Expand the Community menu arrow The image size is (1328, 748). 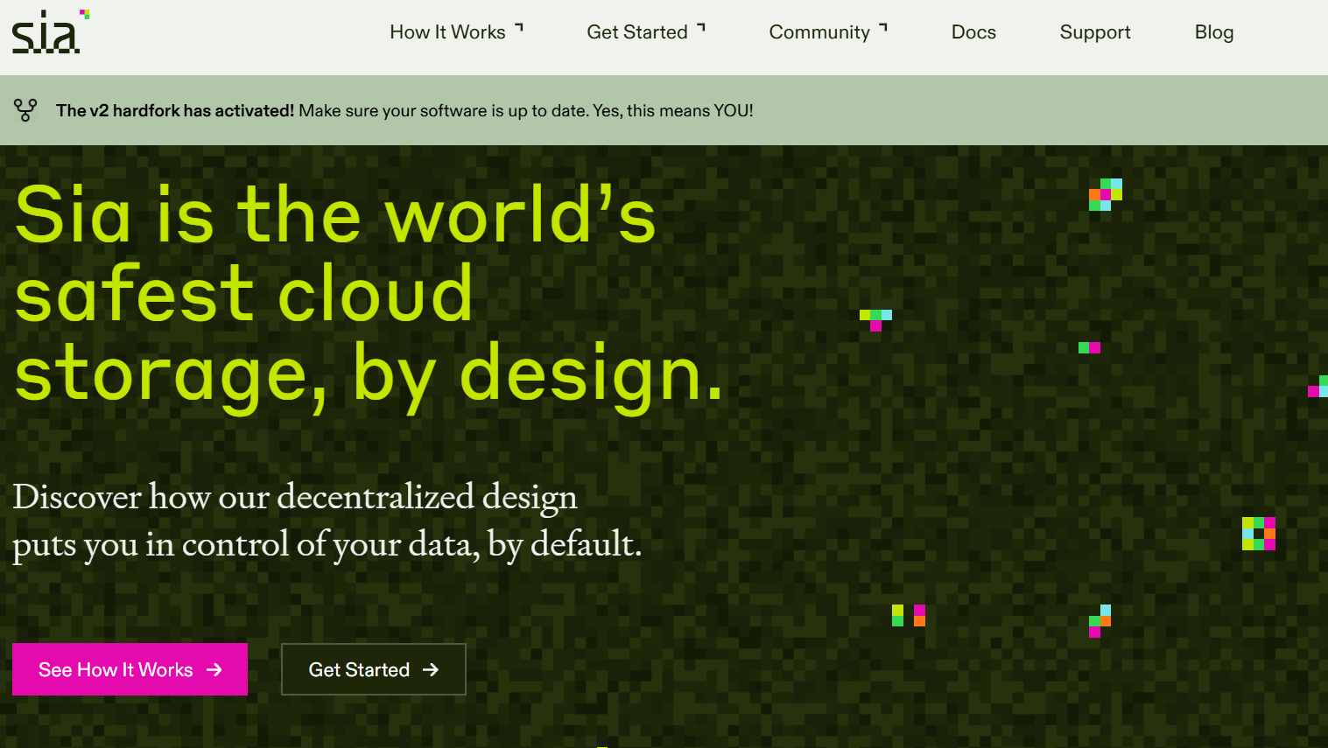click(883, 28)
